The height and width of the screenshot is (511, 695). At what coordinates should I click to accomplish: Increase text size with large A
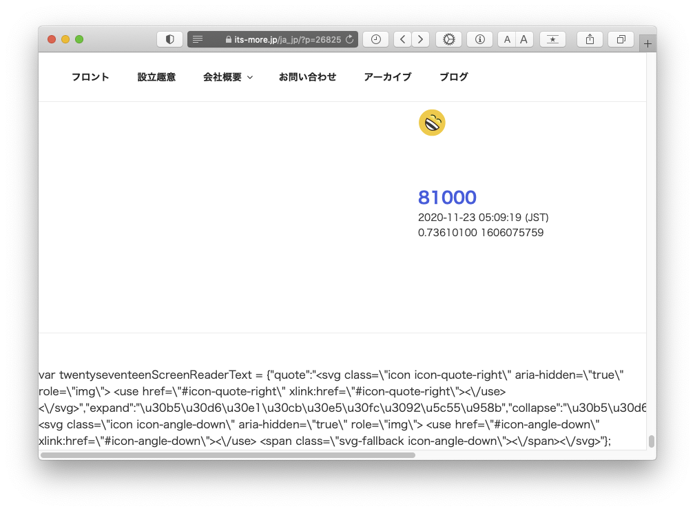pos(523,39)
